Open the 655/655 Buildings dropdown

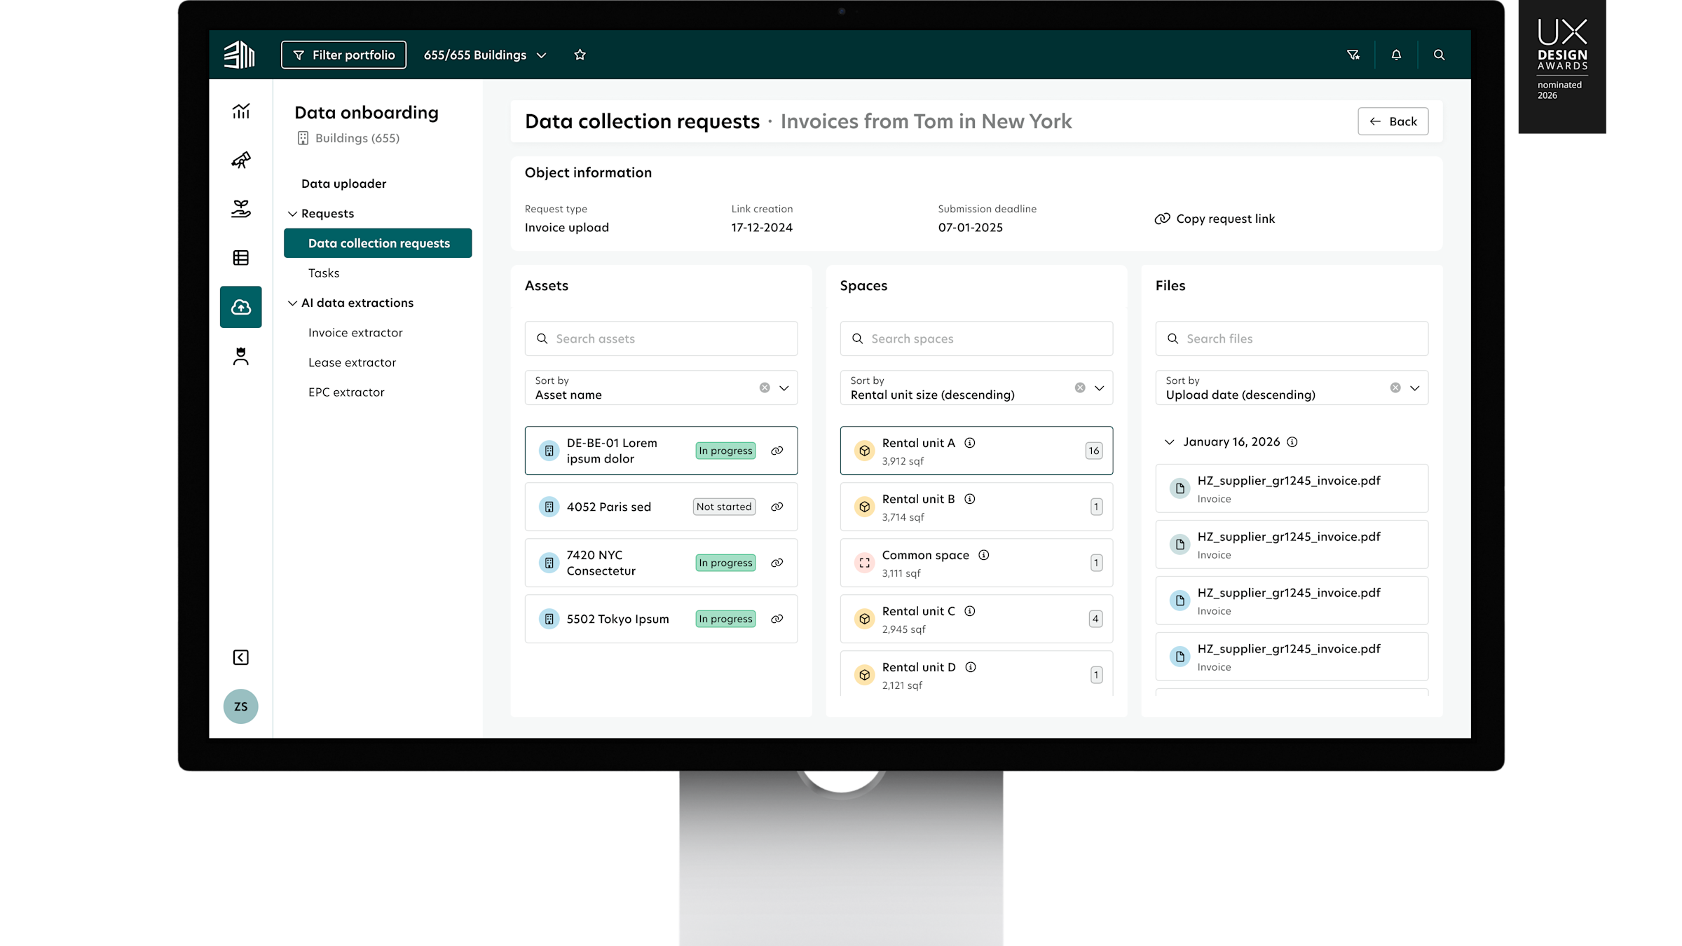(x=485, y=55)
